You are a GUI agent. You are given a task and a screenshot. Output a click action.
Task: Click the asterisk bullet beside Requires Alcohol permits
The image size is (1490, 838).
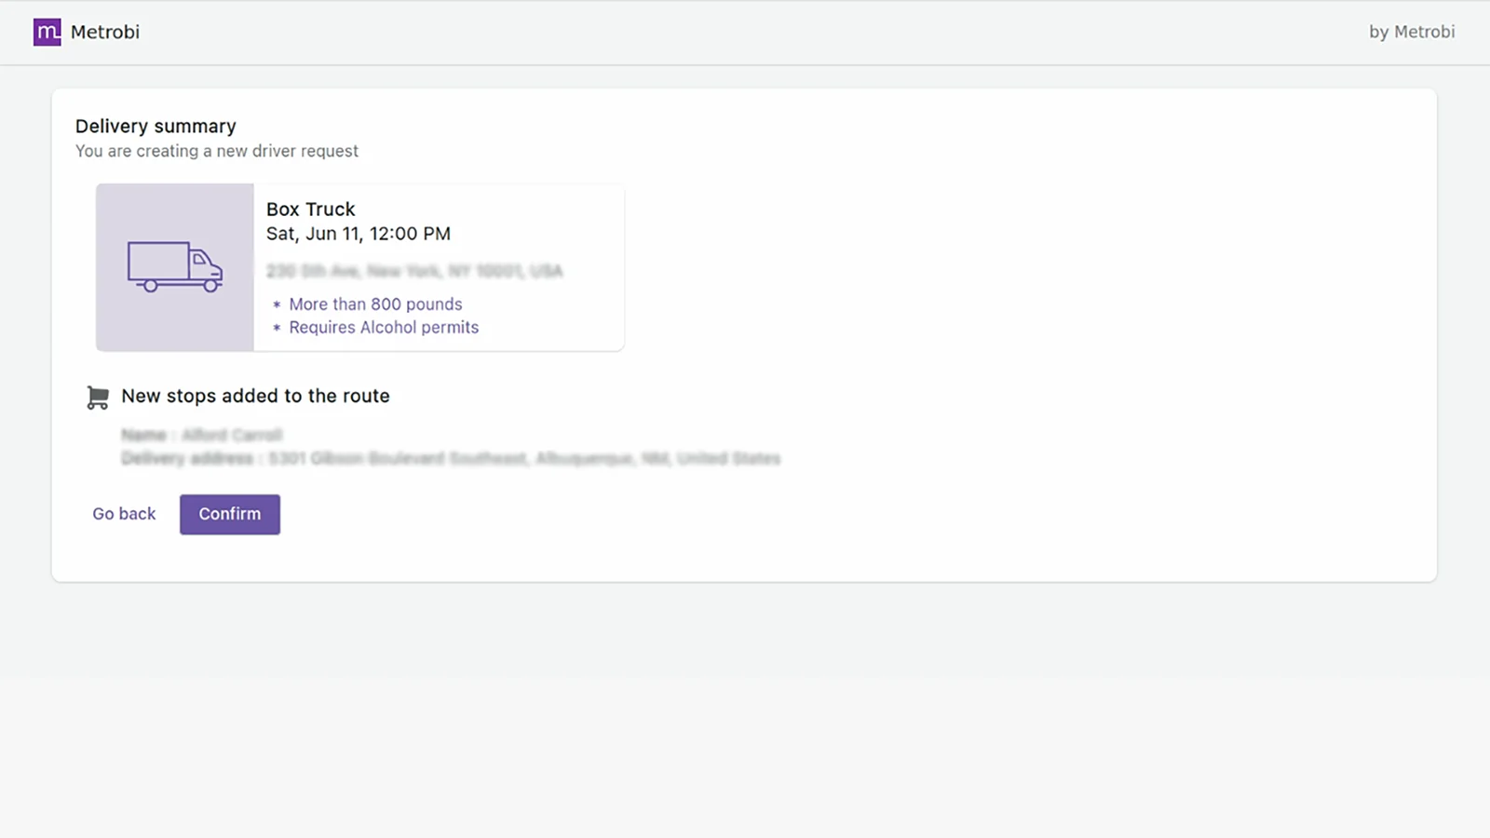277,328
